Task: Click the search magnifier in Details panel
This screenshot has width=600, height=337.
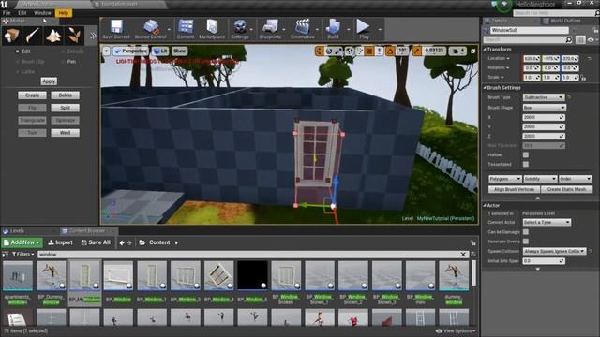Action: click(569, 39)
